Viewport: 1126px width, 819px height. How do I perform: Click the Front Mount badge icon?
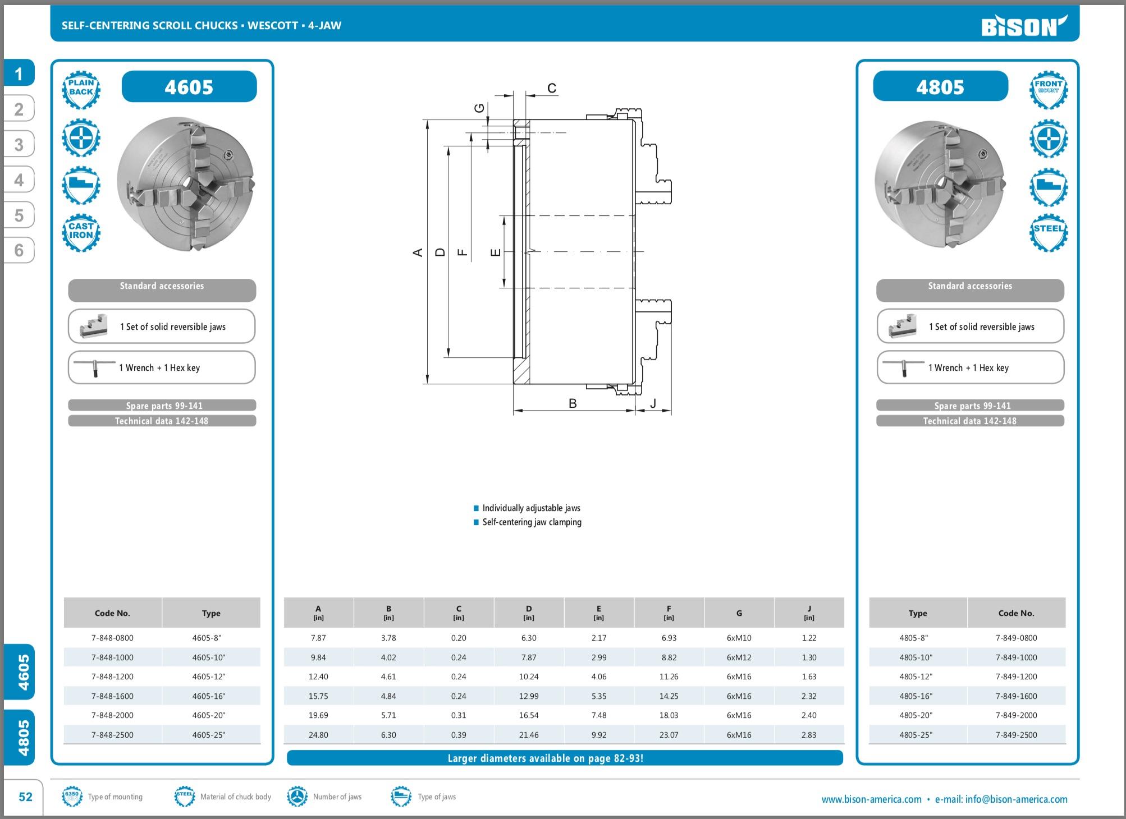[1048, 89]
